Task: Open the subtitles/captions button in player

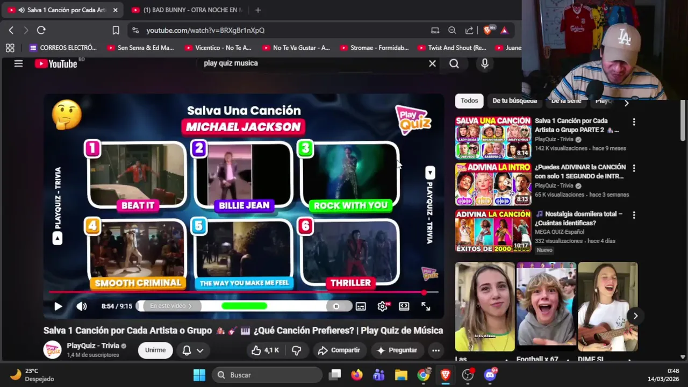Action: 361,306
